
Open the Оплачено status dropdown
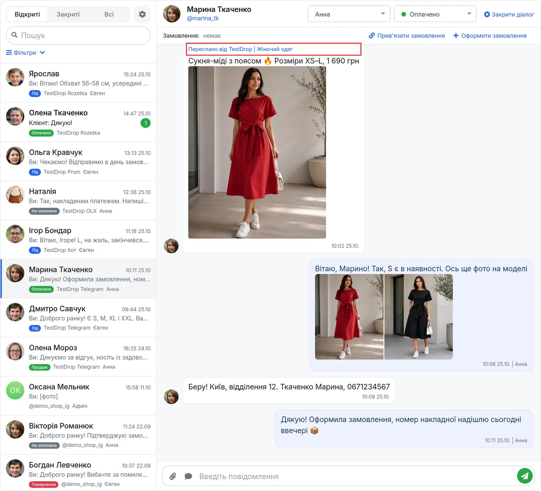[x=435, y=14]
